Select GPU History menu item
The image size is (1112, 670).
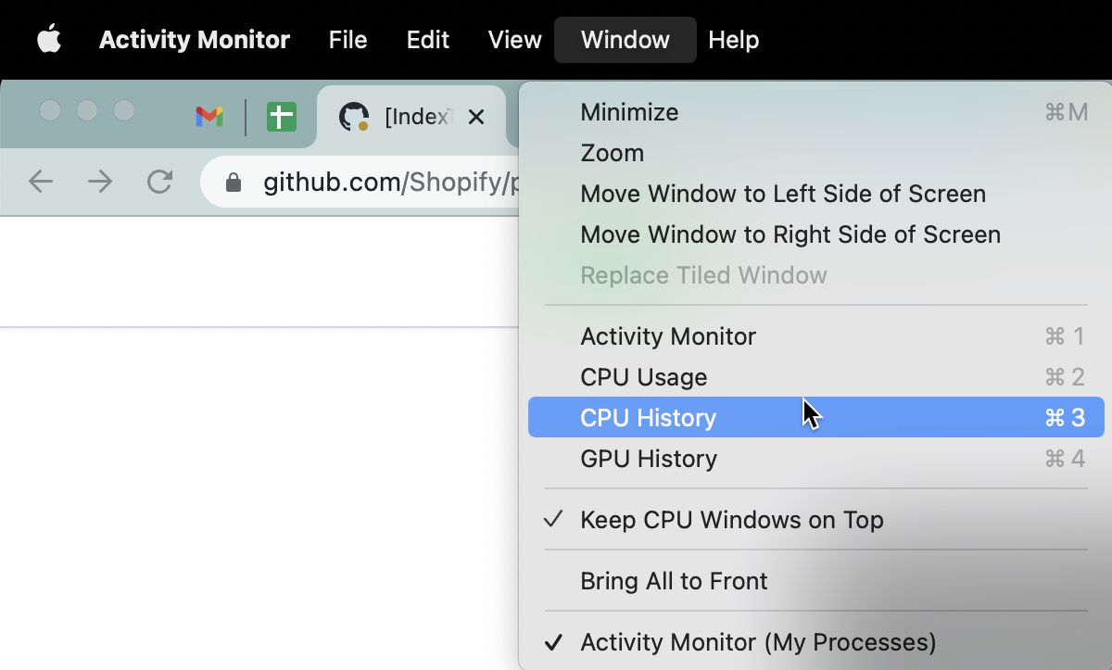click(649, 459)
